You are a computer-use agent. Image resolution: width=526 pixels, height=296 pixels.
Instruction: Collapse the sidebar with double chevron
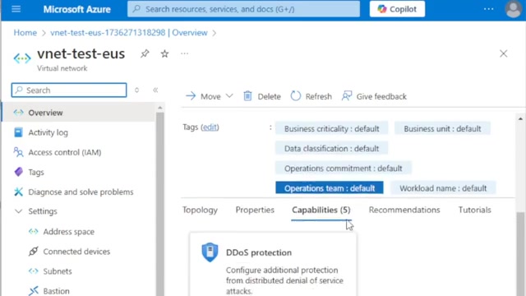pyautogui.click(x=155, y=90)
